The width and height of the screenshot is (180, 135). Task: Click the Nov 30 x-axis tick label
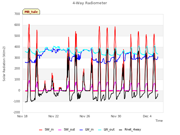pyautogui.click(x=116, y=116)
